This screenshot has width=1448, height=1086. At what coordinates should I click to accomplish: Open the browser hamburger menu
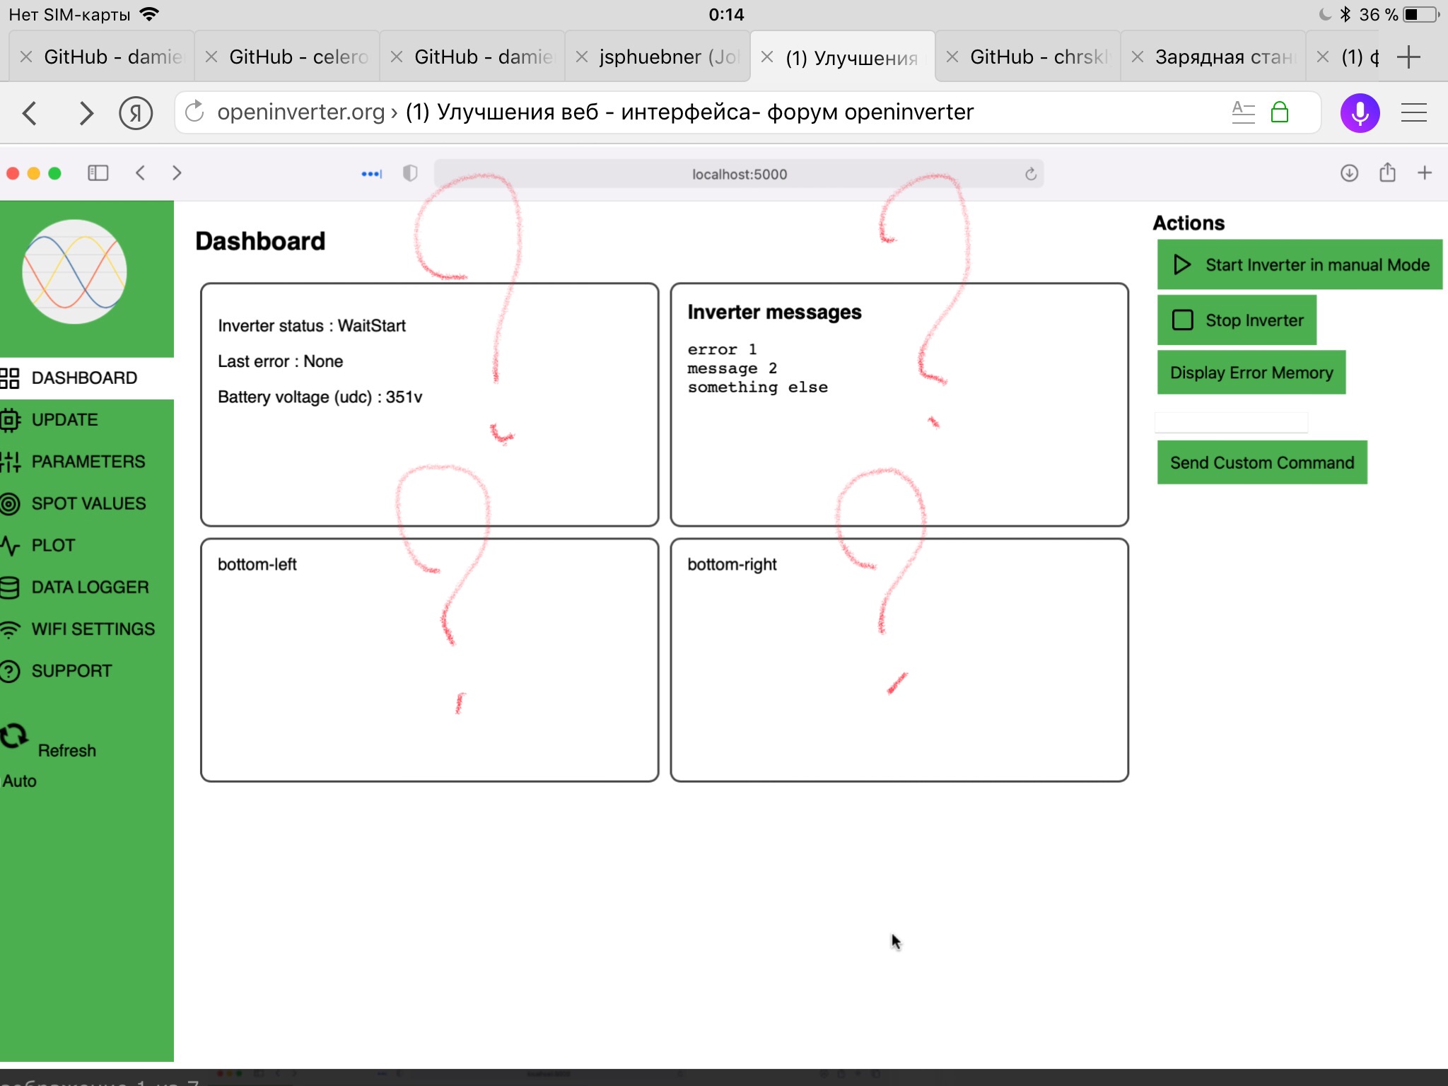pyautogui.click(x=1413, y=113)
